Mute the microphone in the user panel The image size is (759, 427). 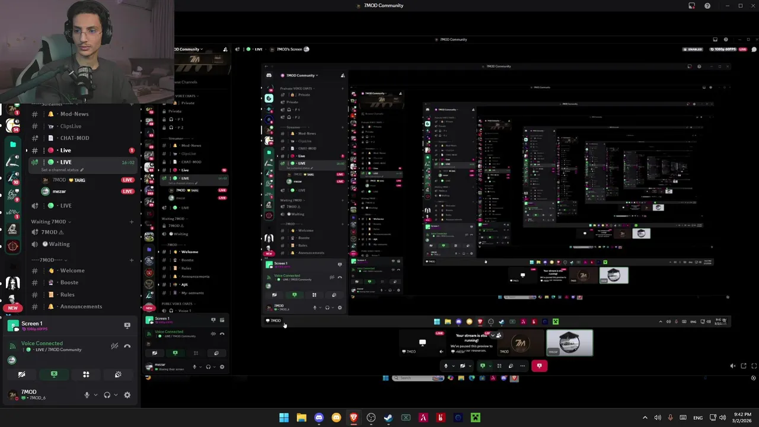click(x=87, y=395)
